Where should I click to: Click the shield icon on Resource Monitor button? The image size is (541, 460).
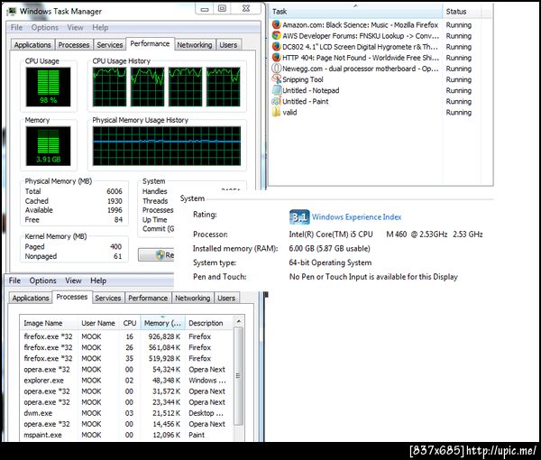[160, 255]
